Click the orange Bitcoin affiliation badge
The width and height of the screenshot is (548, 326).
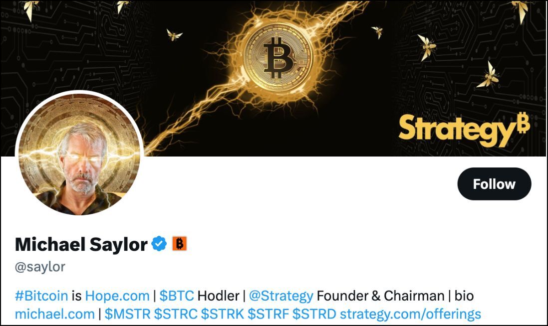tap(179, 244)
